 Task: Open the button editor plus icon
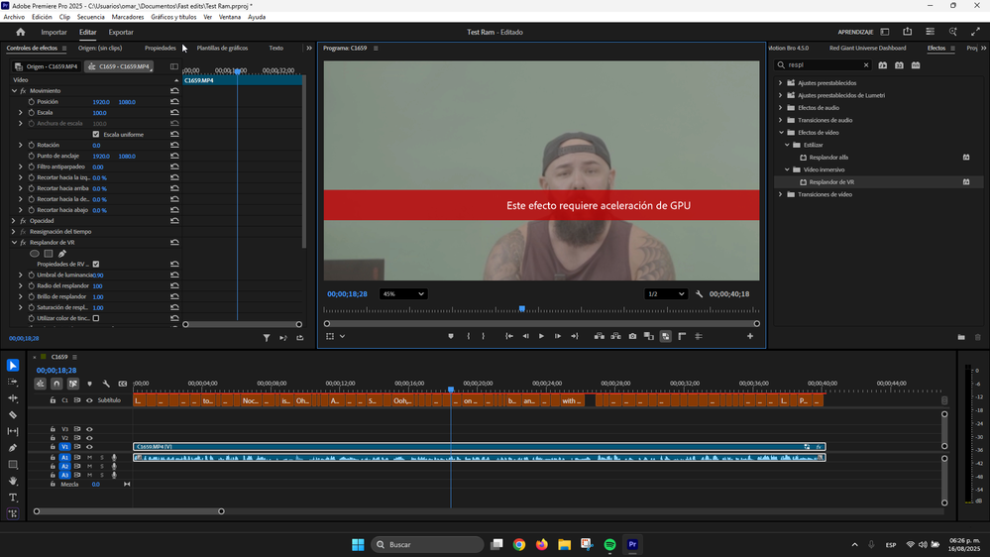tap(750, 336)
